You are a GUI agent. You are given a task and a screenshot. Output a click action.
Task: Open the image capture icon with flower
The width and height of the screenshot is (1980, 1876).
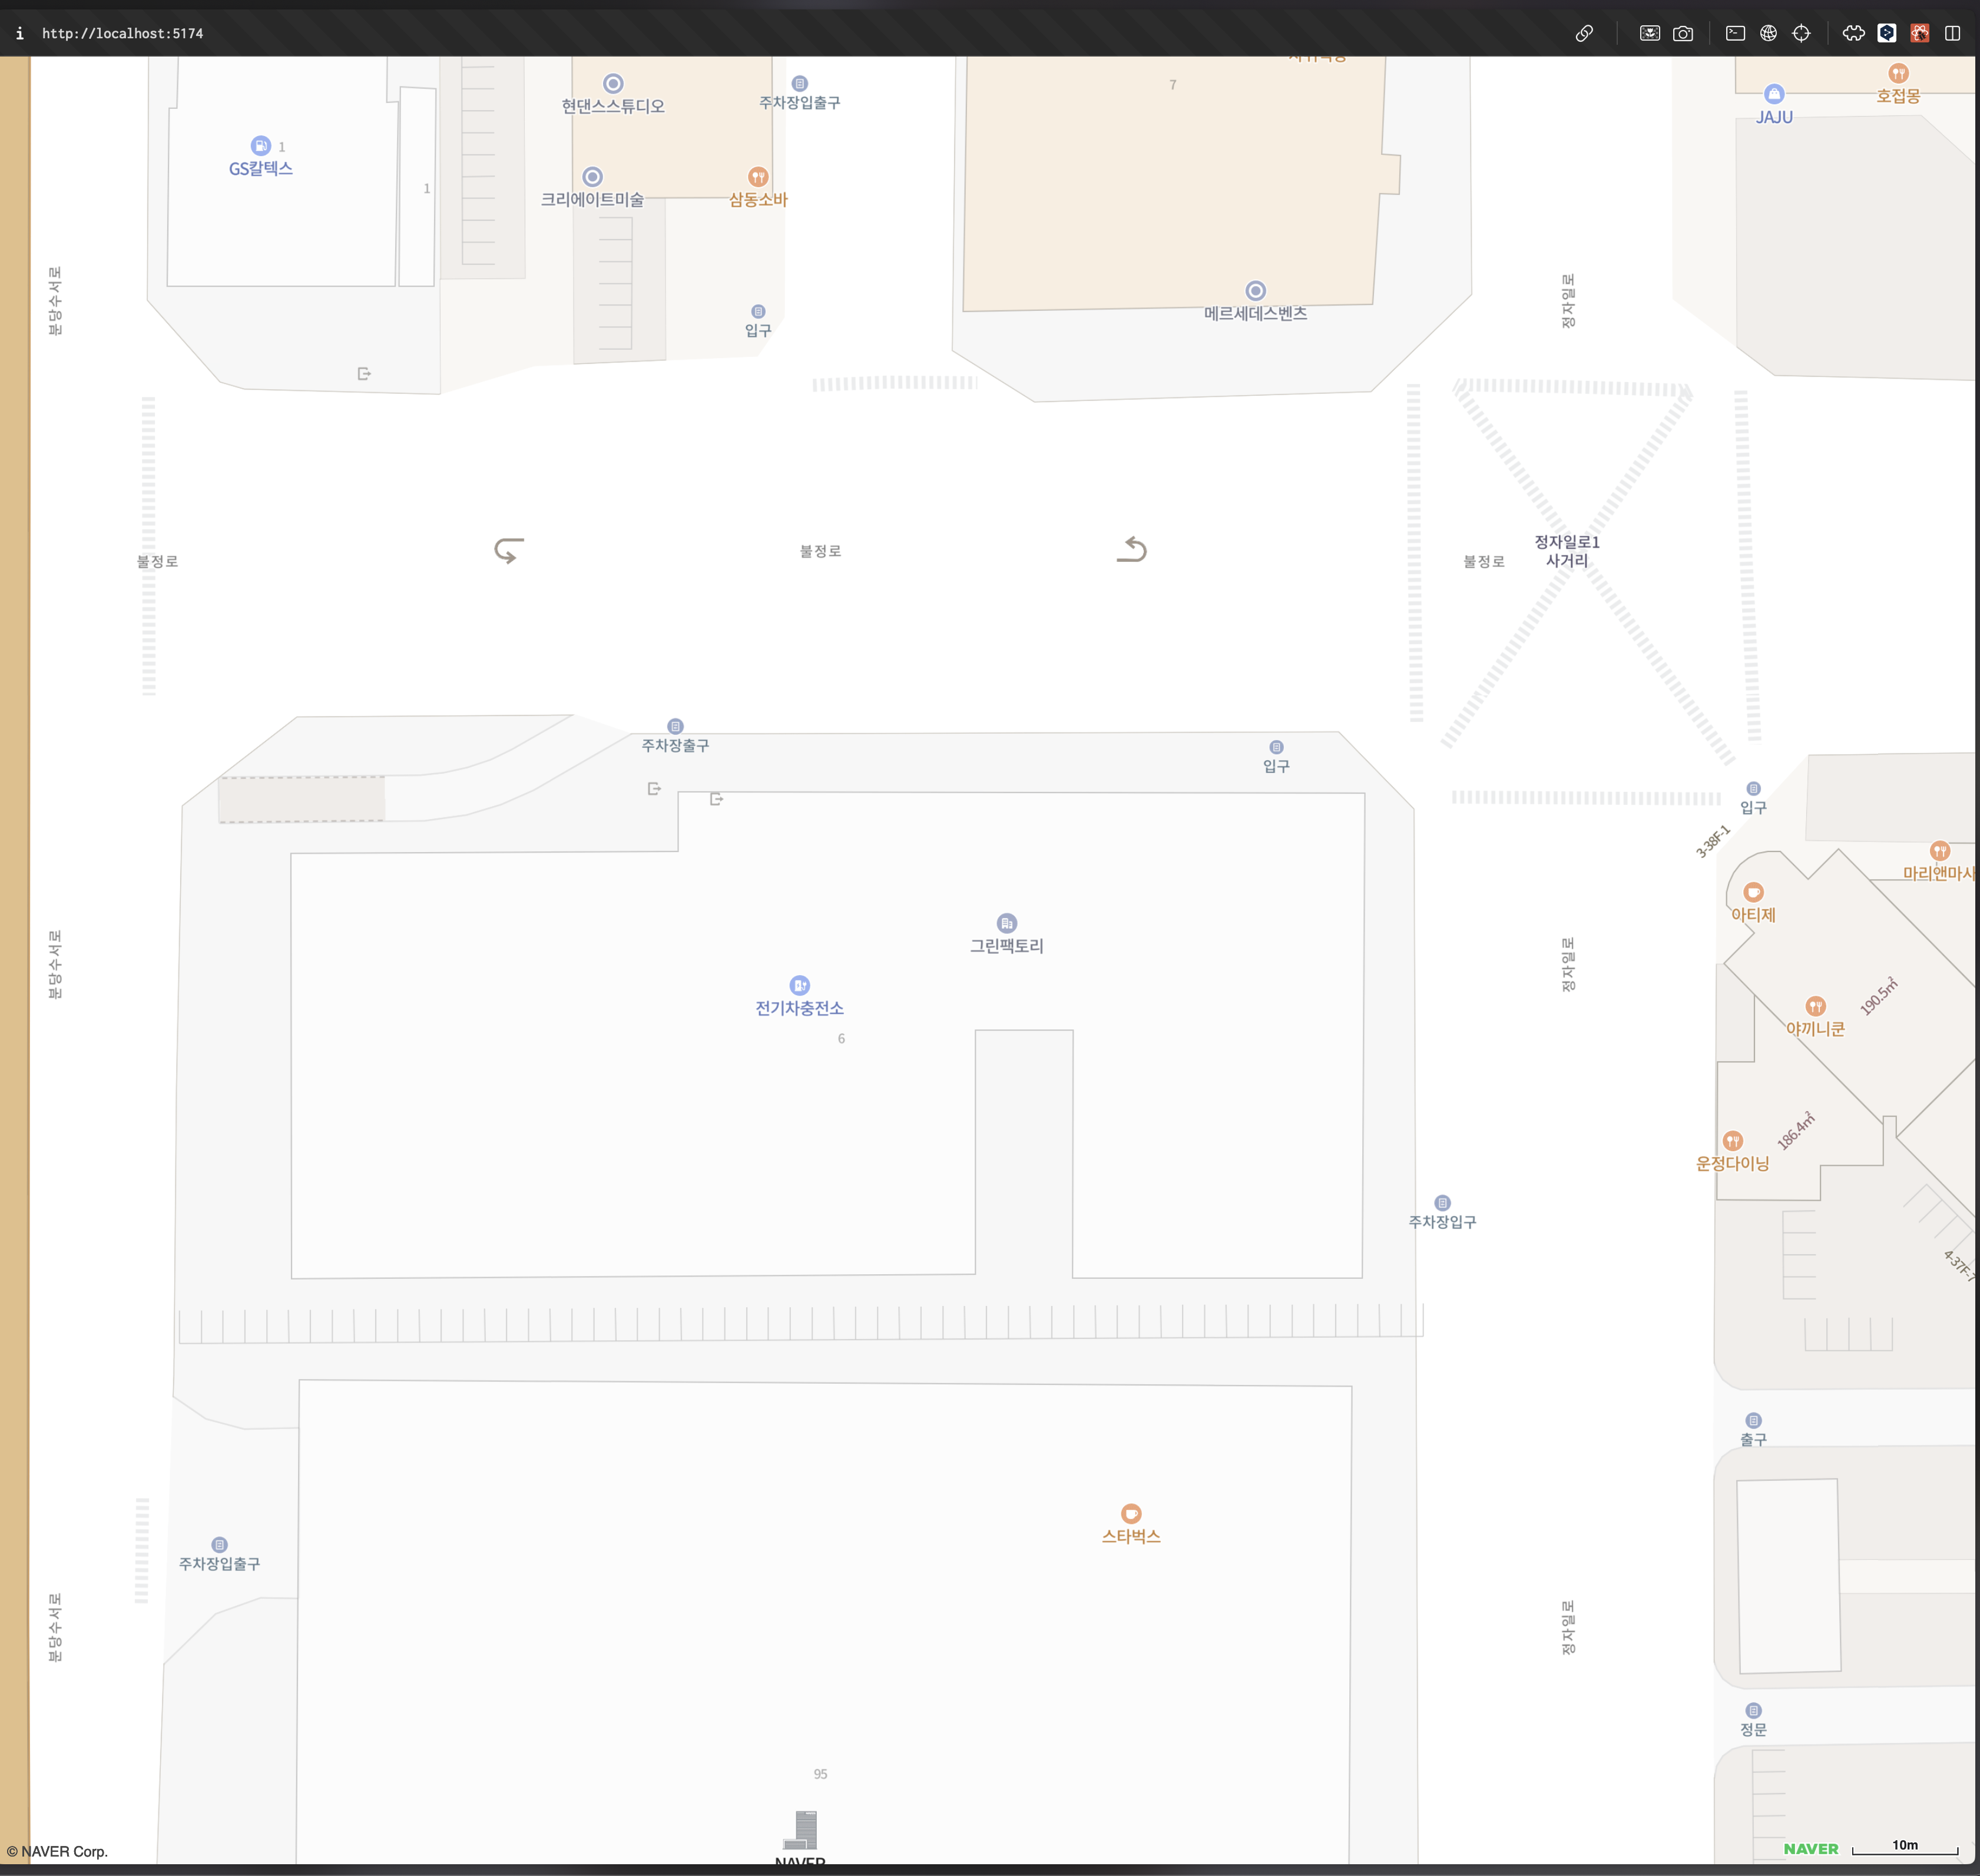1650,33
